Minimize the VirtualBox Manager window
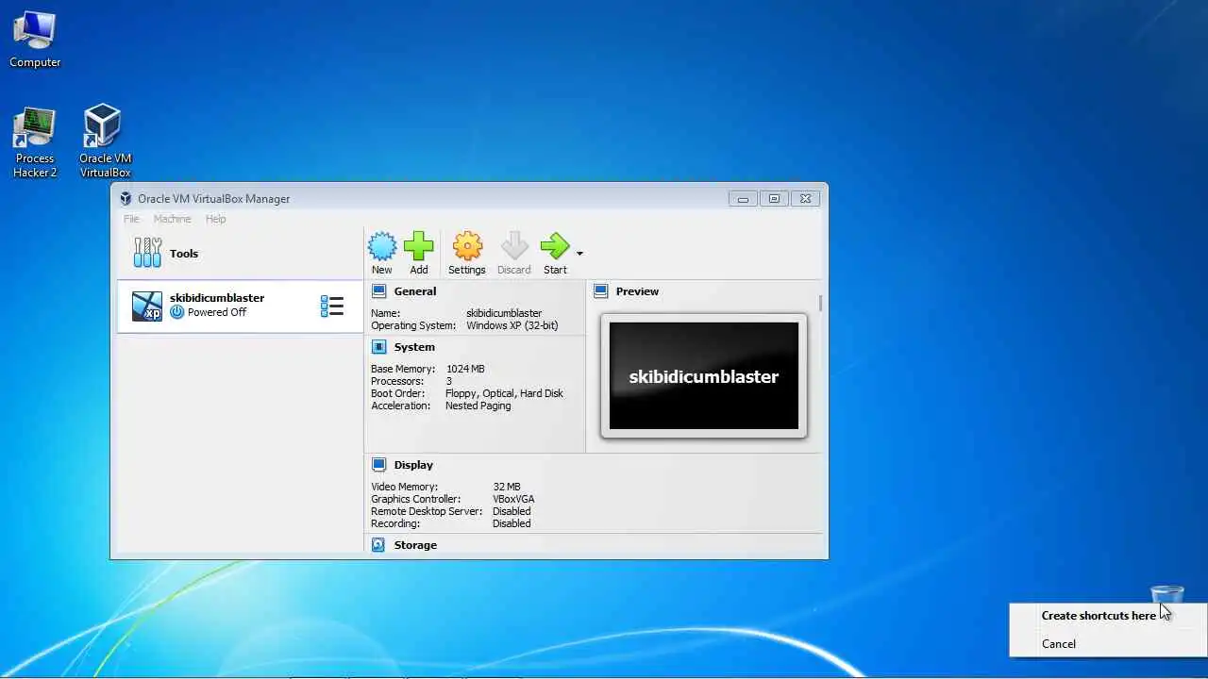The height and width of the screenshot is (679, 1208). 743,198
